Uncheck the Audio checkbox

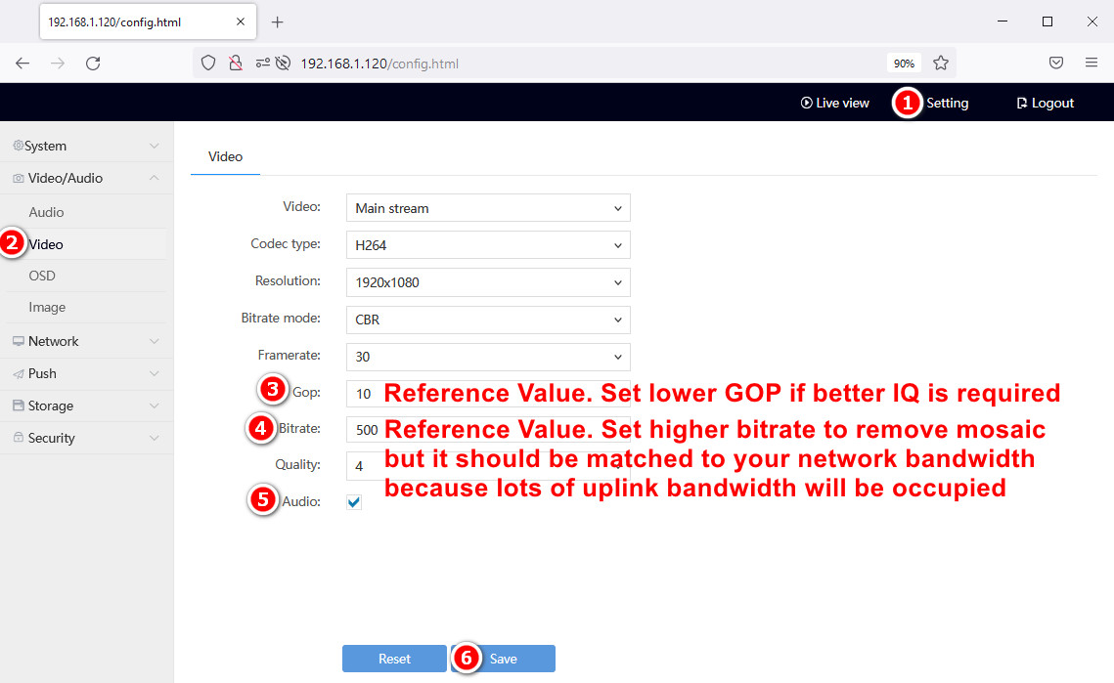(354, 502)
